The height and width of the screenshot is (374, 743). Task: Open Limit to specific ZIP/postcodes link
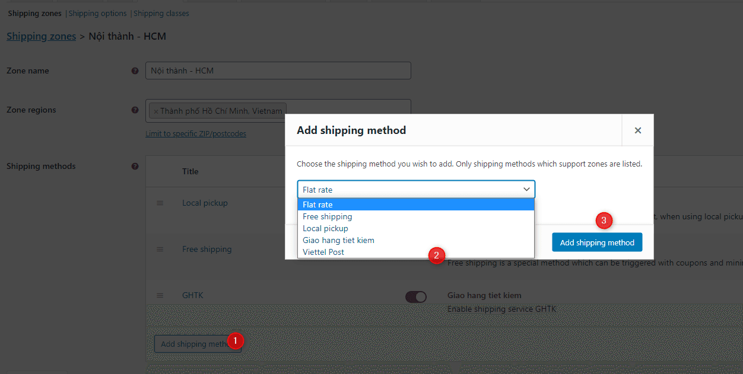(x=196, y=134)
